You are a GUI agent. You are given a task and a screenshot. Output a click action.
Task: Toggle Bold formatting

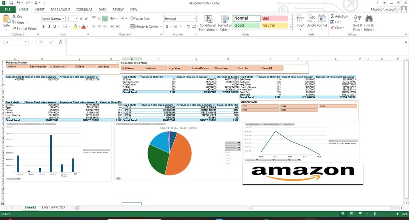coord(44,26)
